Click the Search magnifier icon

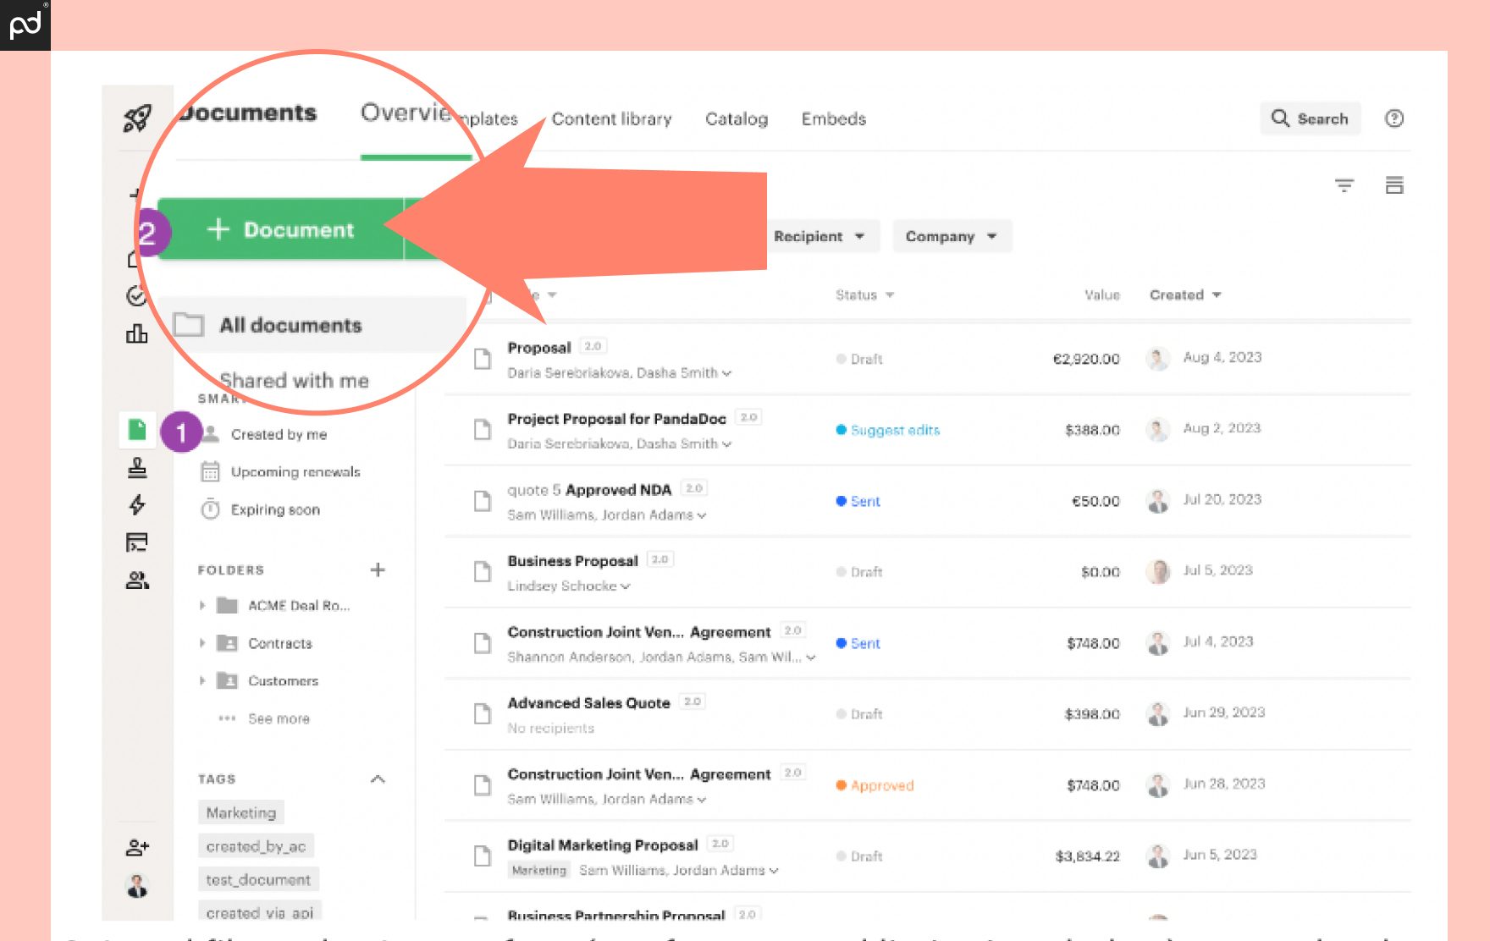pyautogui.click(x=1279, y=118)
